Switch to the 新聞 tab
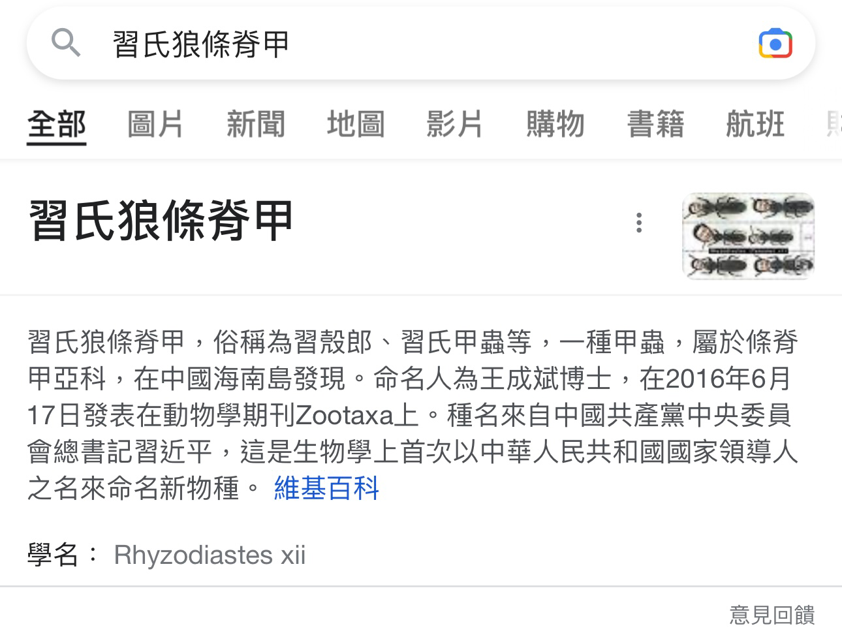 (x=256, y=124)
